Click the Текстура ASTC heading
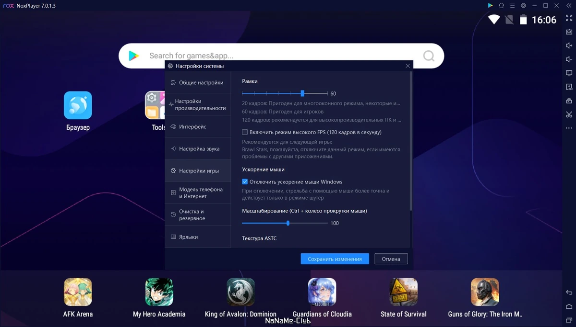This screenshot has height=327, width=576. click(259, 238)
